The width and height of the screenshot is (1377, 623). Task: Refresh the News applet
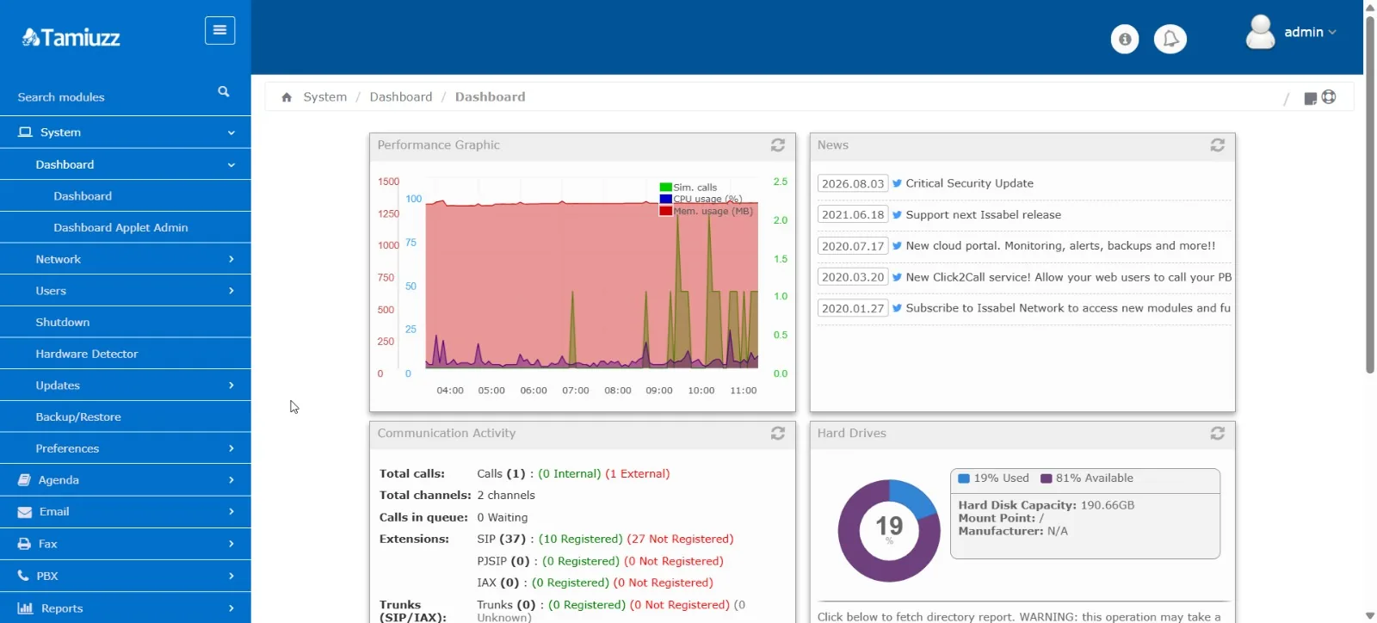[x=1218, y=145]
